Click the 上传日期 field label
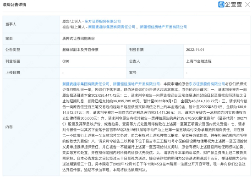This screenshot has width=252, height=177. pos(12,73)
